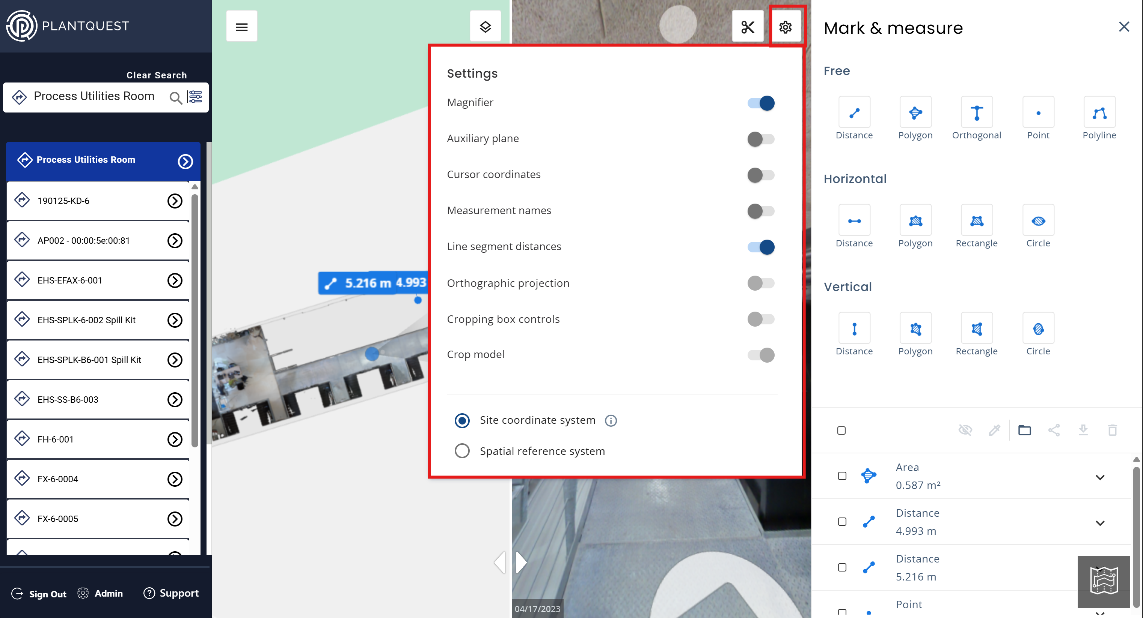This screenshot has height=618, width=1143.
Task: Select the Free Orthogonal measure tool
Action: click(x=976, y=112)
